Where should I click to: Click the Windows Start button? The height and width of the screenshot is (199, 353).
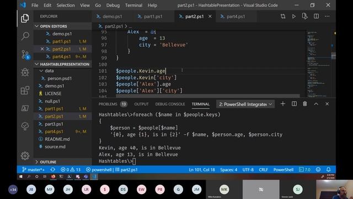click(21, 177)
